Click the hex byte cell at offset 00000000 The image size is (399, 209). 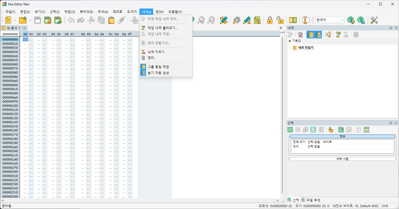coord(25,39)
